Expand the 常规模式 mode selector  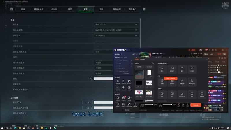tap(118, 54)
